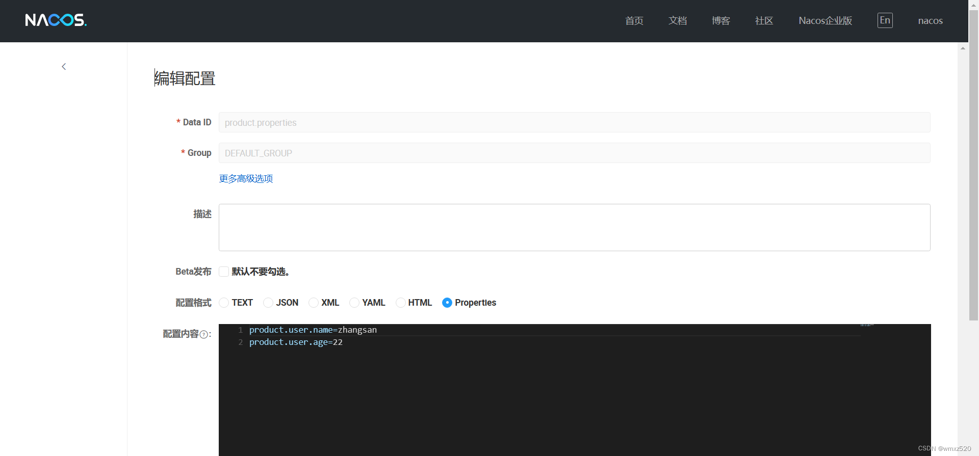
Task: Click line product.user.age=22 in editor
Action: click(296, 342)
